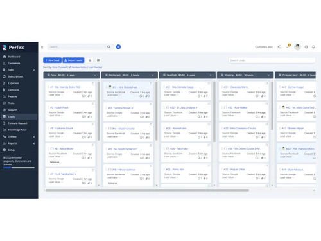Open the Qualified column dropdown arrow

[x=211, y=75]
